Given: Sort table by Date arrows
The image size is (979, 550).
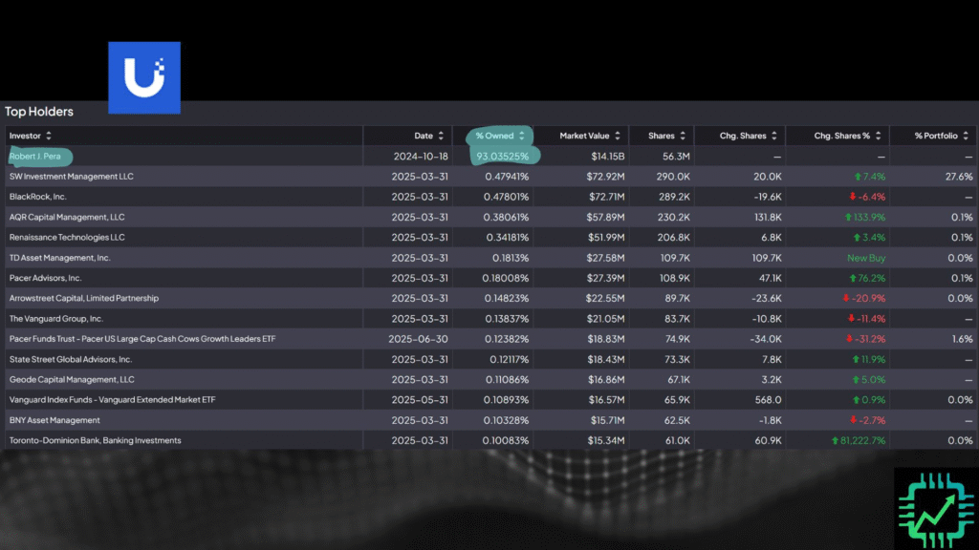Looking at the screenshot, I should 441,136.
